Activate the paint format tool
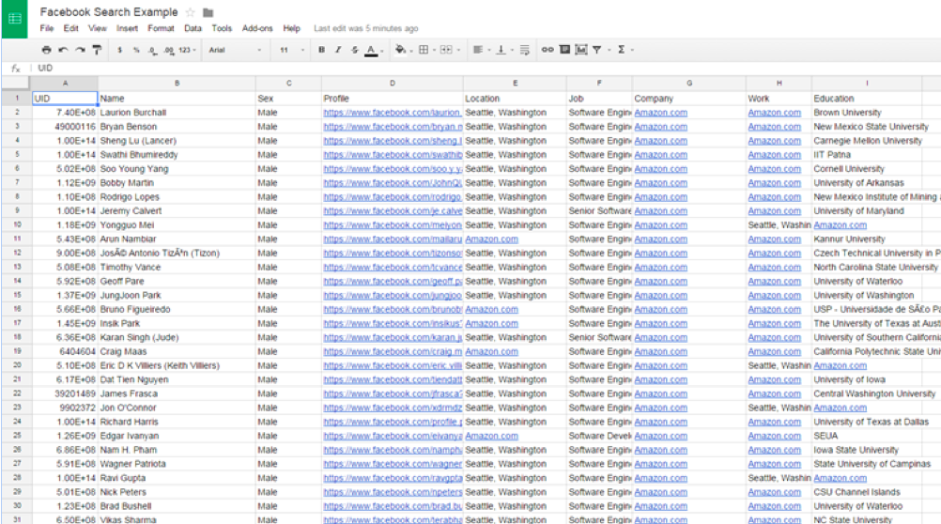The width and height of the screenshot is (941, 524). [97, 50]
